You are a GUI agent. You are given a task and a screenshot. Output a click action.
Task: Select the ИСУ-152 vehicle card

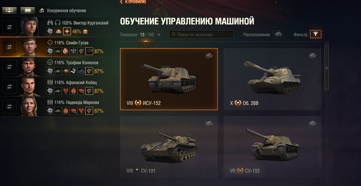click(169, 79)
